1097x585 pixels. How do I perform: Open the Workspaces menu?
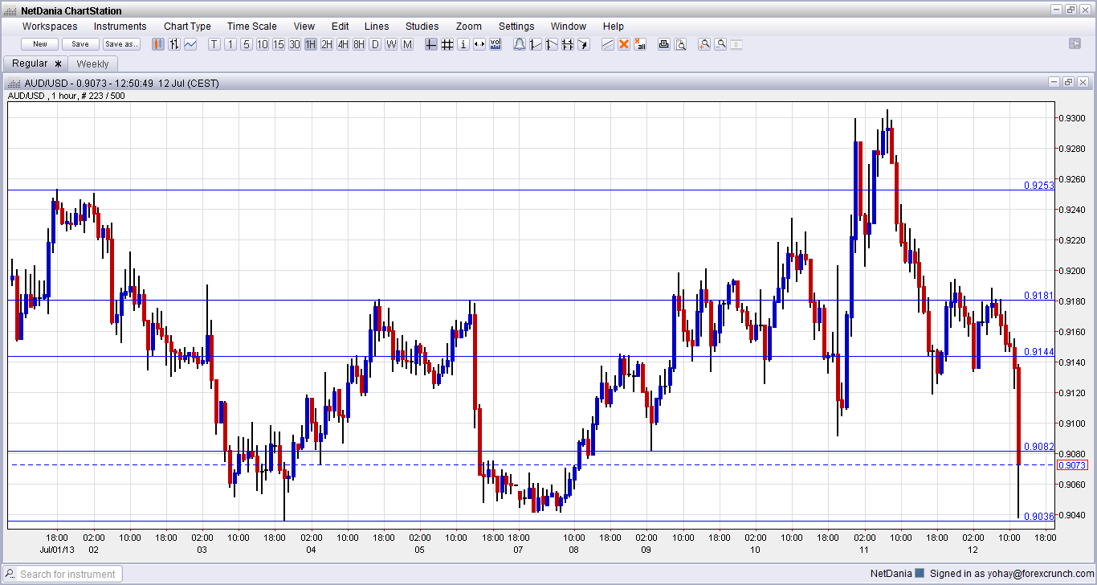pyautogui.click(x=50, y=27)
